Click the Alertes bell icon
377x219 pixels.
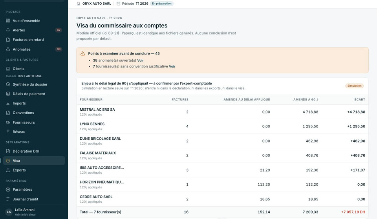pos(8,30)
